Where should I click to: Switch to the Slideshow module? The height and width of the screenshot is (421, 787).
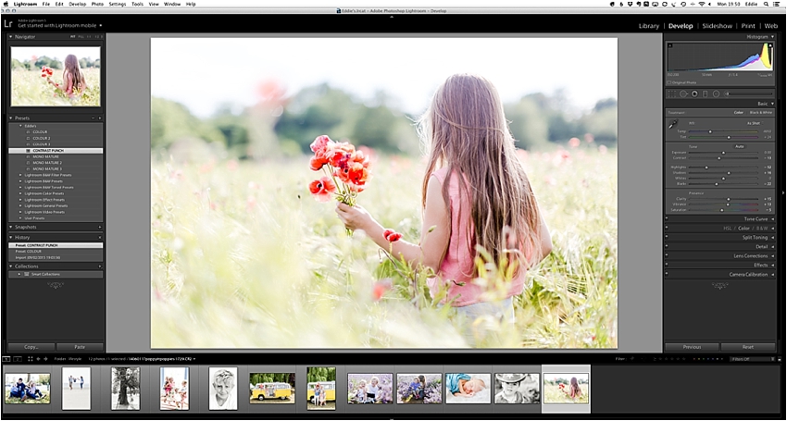[x=718, y=26]
